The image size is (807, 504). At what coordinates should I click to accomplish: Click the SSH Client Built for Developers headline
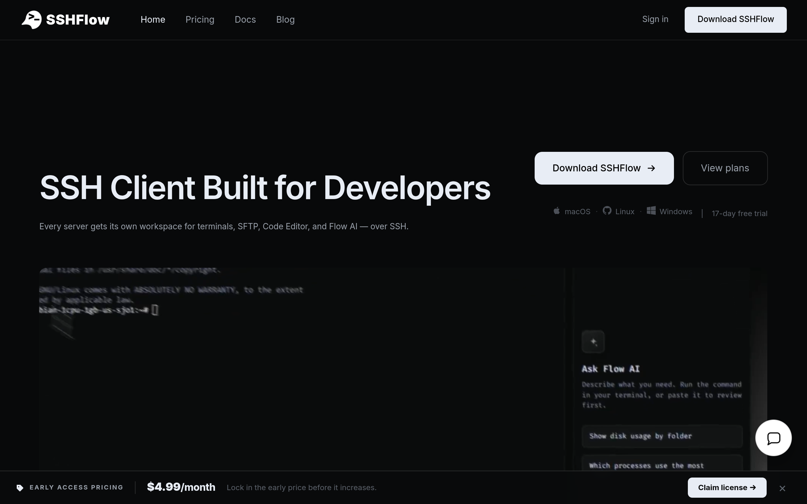[265, 188]
